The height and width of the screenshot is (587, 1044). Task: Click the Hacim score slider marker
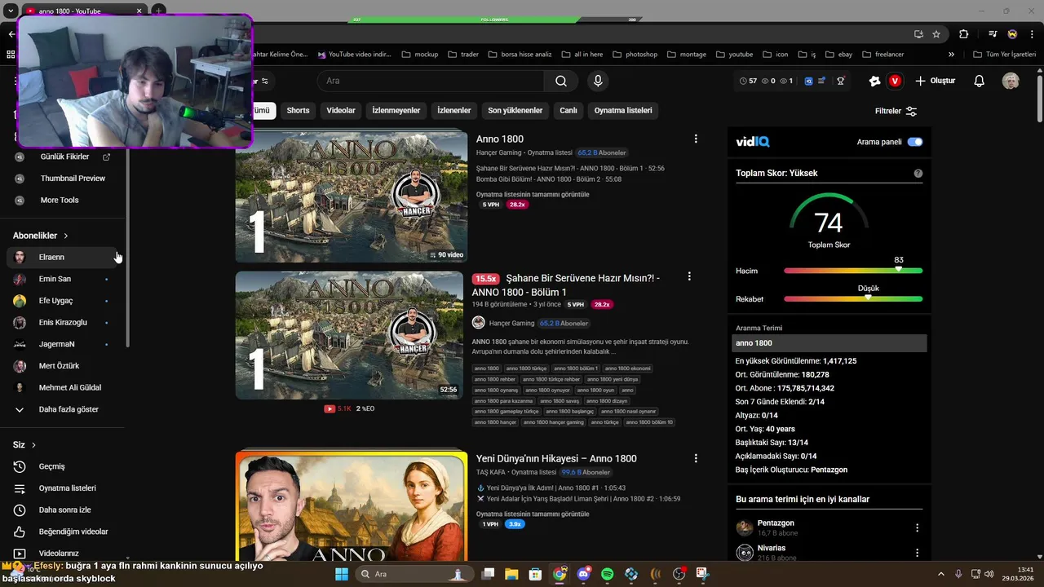899,269
